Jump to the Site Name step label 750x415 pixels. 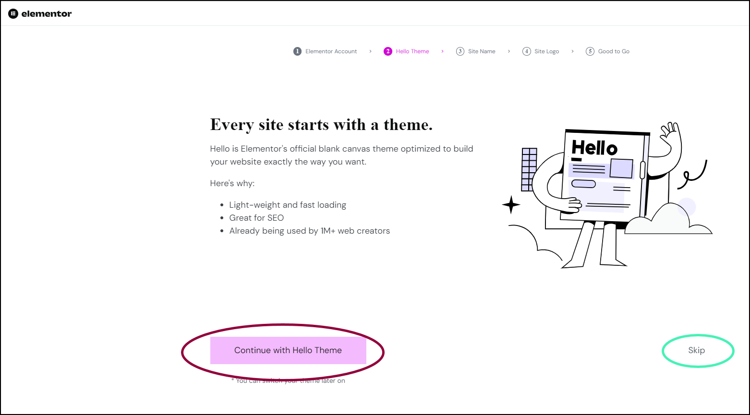[x=482, y=51]
